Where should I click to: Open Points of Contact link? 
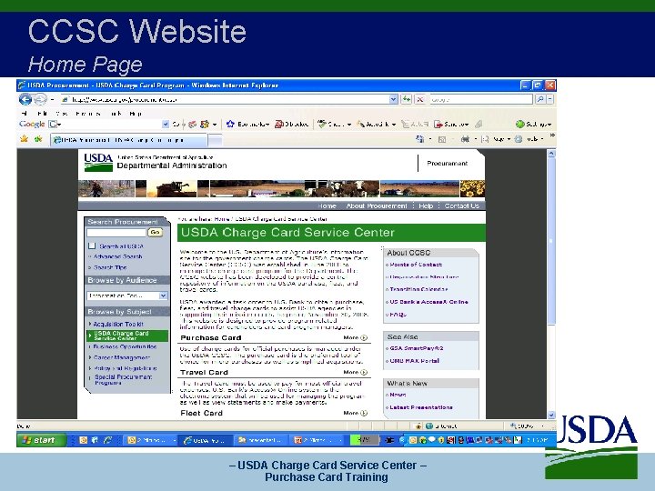click(x=416, y=265)
